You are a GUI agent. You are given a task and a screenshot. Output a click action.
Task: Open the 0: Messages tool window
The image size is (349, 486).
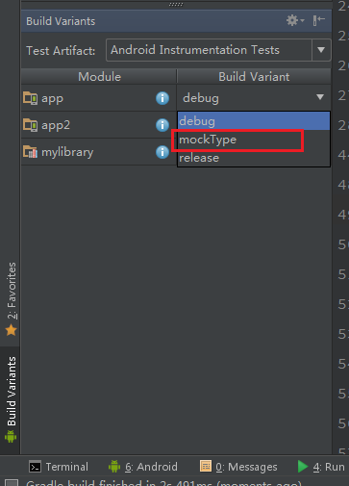point(238,467)
